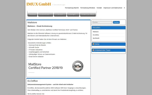Click the MailStore Certified Partner 2018/19 text

[x=45, y=66]
